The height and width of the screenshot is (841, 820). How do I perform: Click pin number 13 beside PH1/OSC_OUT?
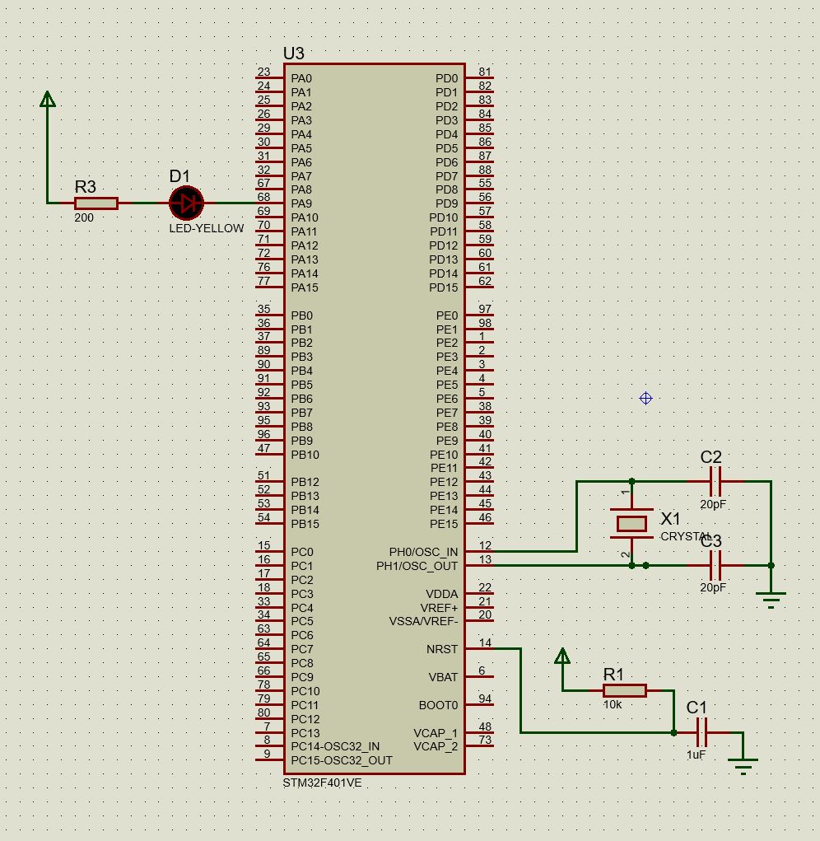point(485,559)
